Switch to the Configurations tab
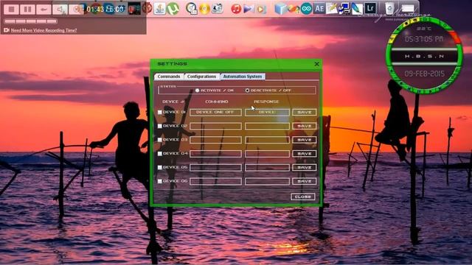 point(201,77)
